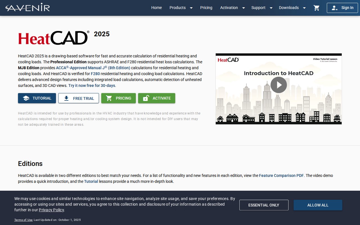Open Pricing in the navigation bar
Screen dimensions: 360x225
(x=206, y=8)
